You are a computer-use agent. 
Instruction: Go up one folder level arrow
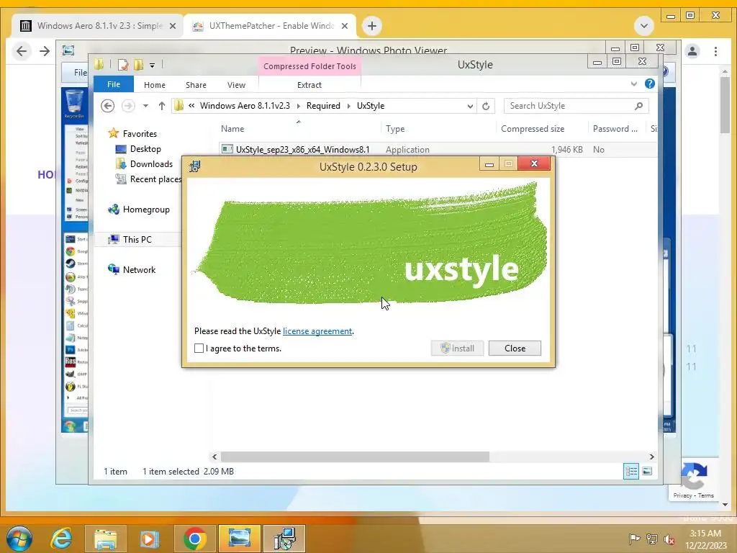(162, 106)
